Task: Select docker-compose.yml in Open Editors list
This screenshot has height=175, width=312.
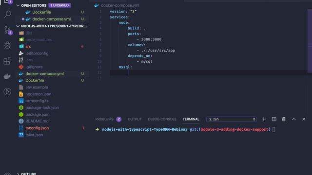Action: 52,19
